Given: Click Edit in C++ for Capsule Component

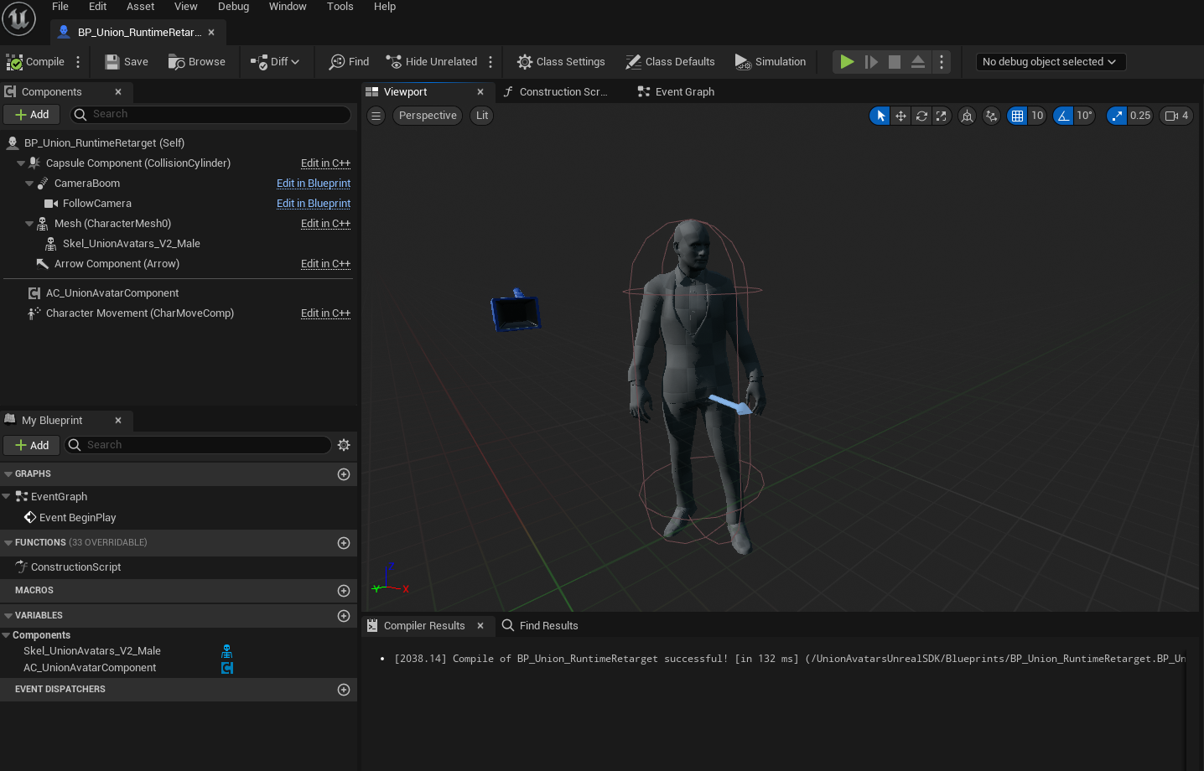Looking at the screenshot, I should [325, 163].
